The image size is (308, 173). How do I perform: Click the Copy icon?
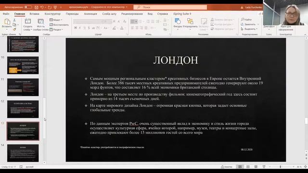click(14, 25)
